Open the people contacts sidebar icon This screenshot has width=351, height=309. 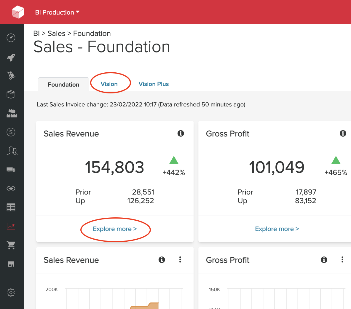point(12,151)
